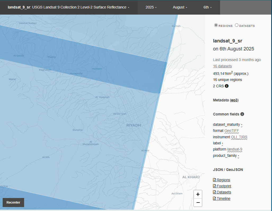Open the Footprint GeoJSON document icon
The height and width of the screenshot is (211, 272).
pyautogui.click(x=214, y=186)
